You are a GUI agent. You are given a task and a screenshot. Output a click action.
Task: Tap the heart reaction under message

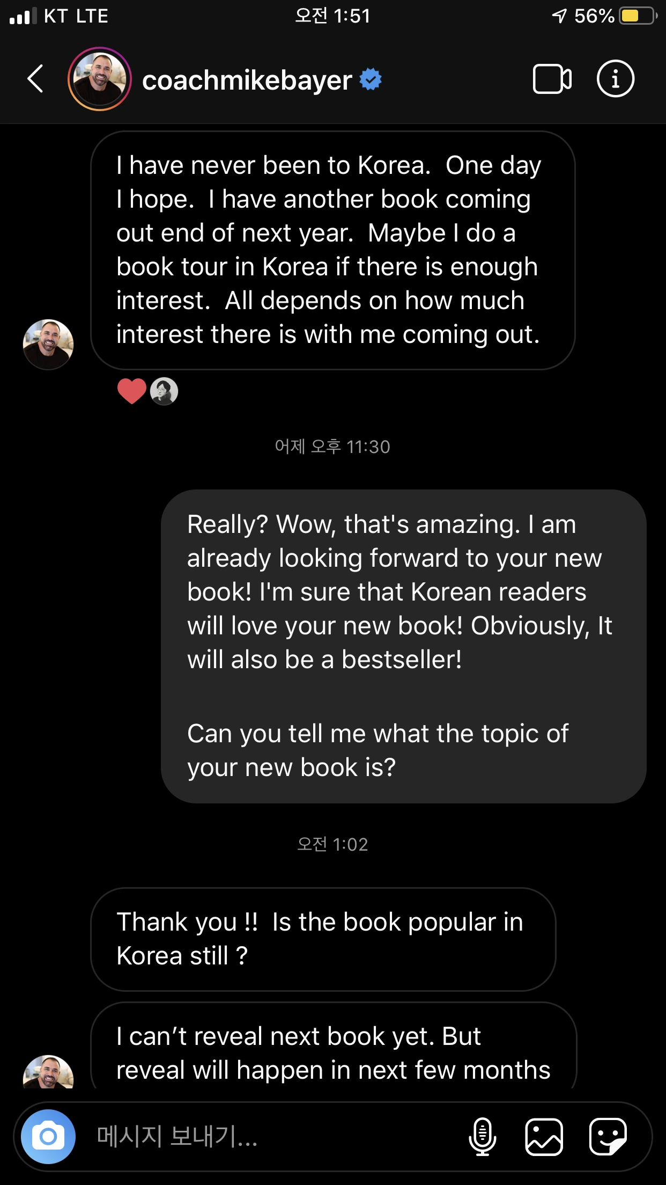coord(131,391)
